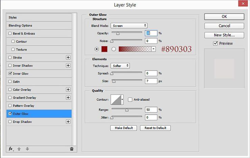This screenshot has height=158, width=250.
Task: Tick the Pattern Overlay checkbox
Action: click(x=10, y=105)
